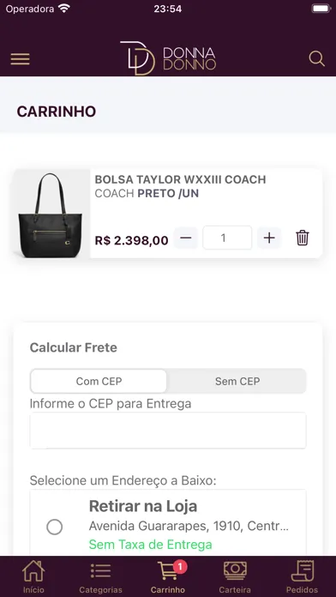Tap the search magnifier icon
The width and height of the screenshot is (336, 597).
[x=316, y=59]
